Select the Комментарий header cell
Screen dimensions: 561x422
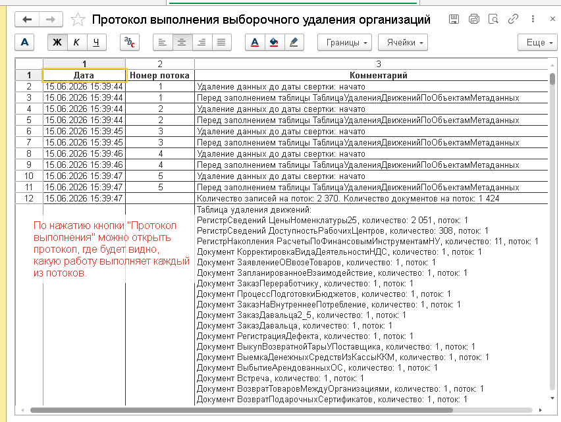(371, 75)
